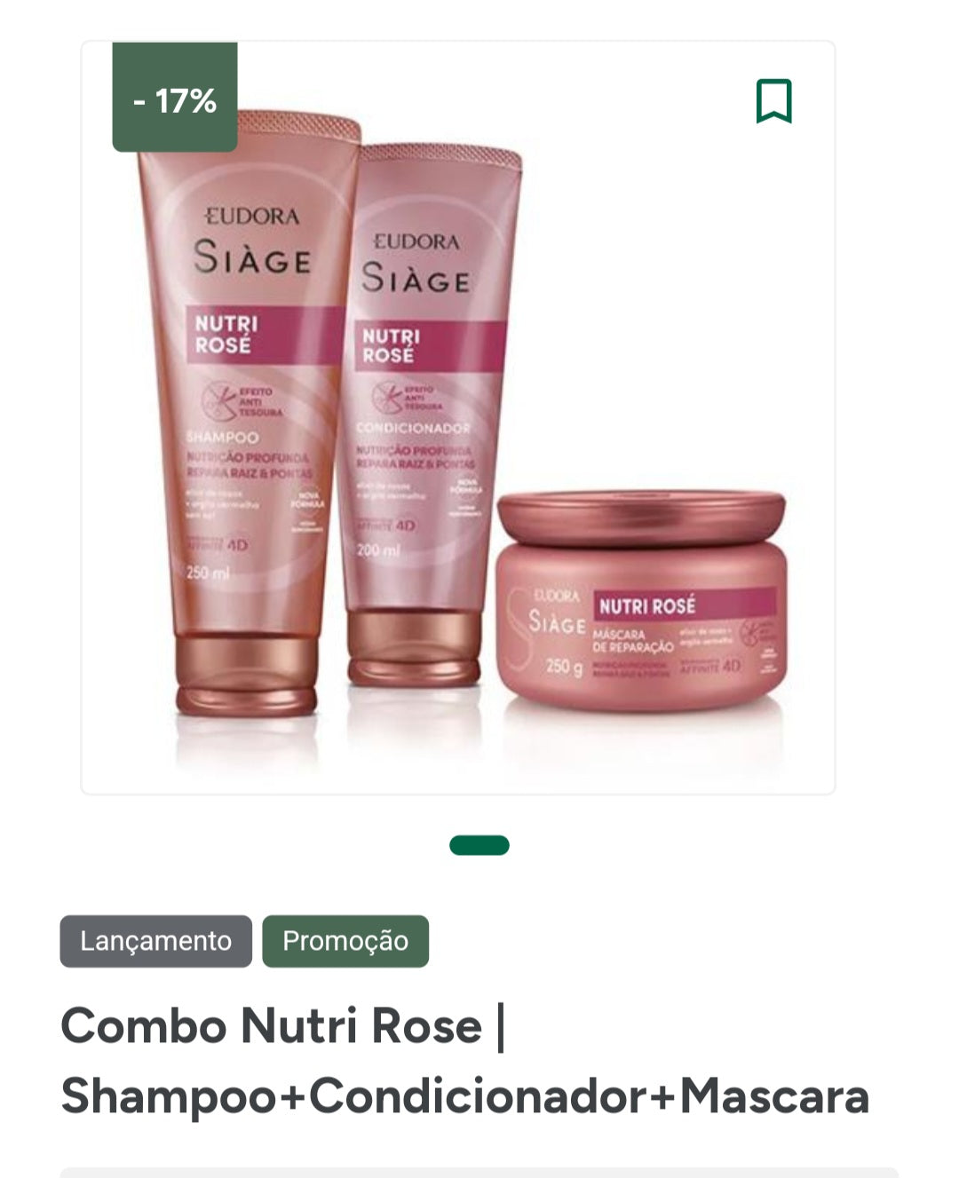This screenshot has width=959, height=1178.
Task: Tap the 250 ml text on shampoo tube
Action: tap(208, 573)
